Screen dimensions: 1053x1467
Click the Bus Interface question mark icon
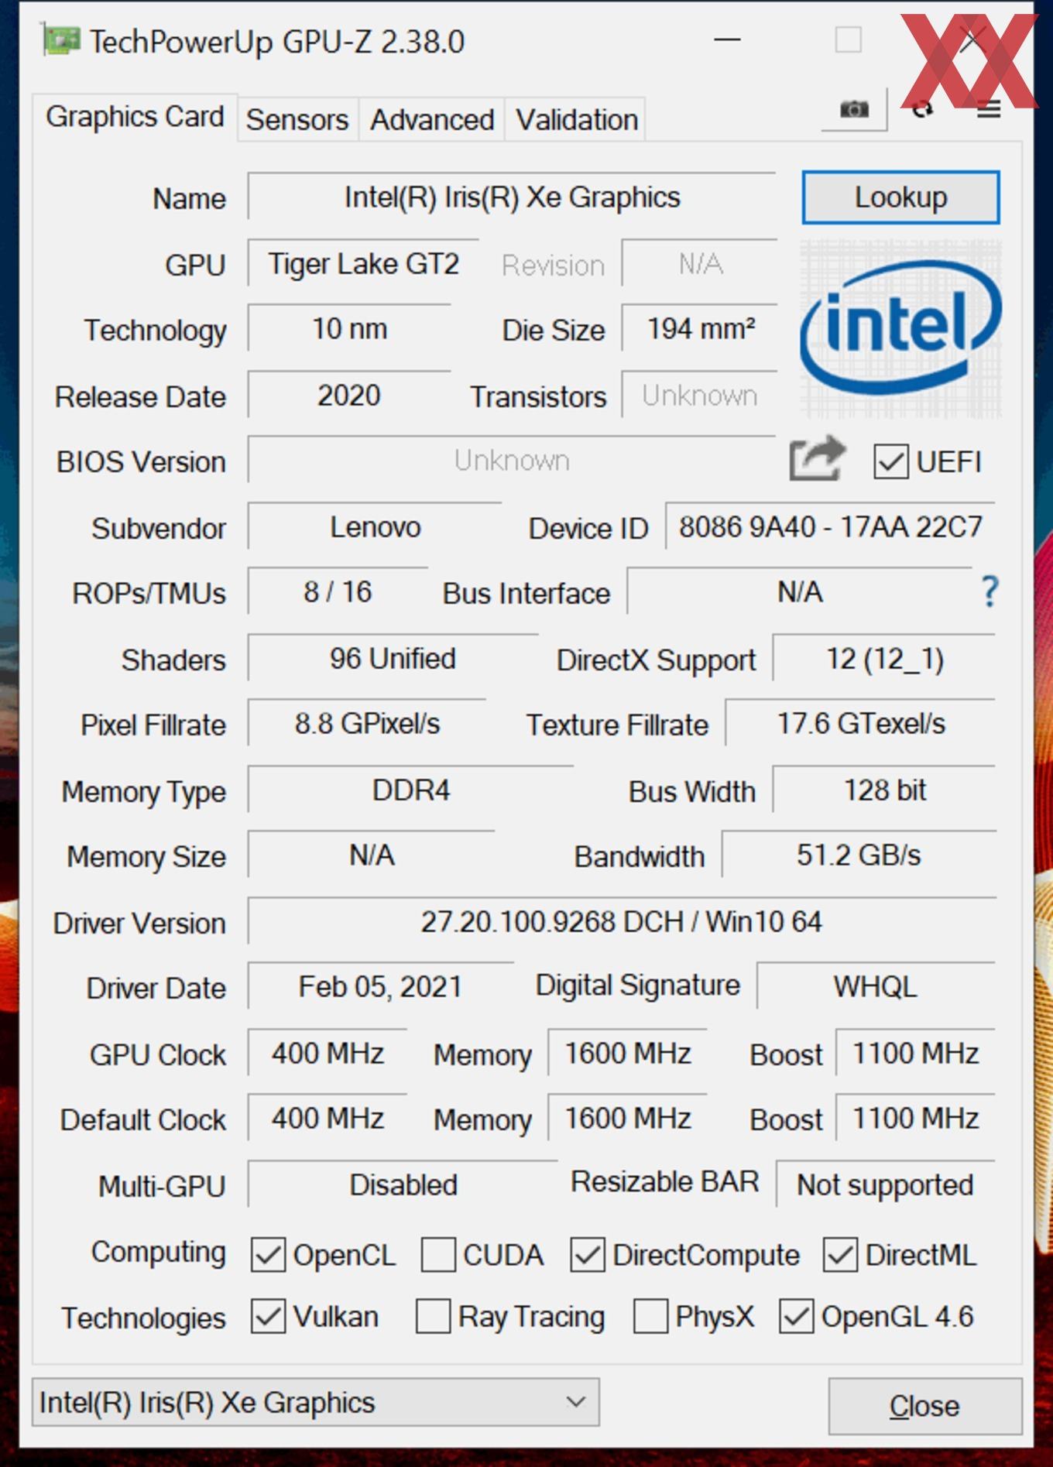coord(989,592)
